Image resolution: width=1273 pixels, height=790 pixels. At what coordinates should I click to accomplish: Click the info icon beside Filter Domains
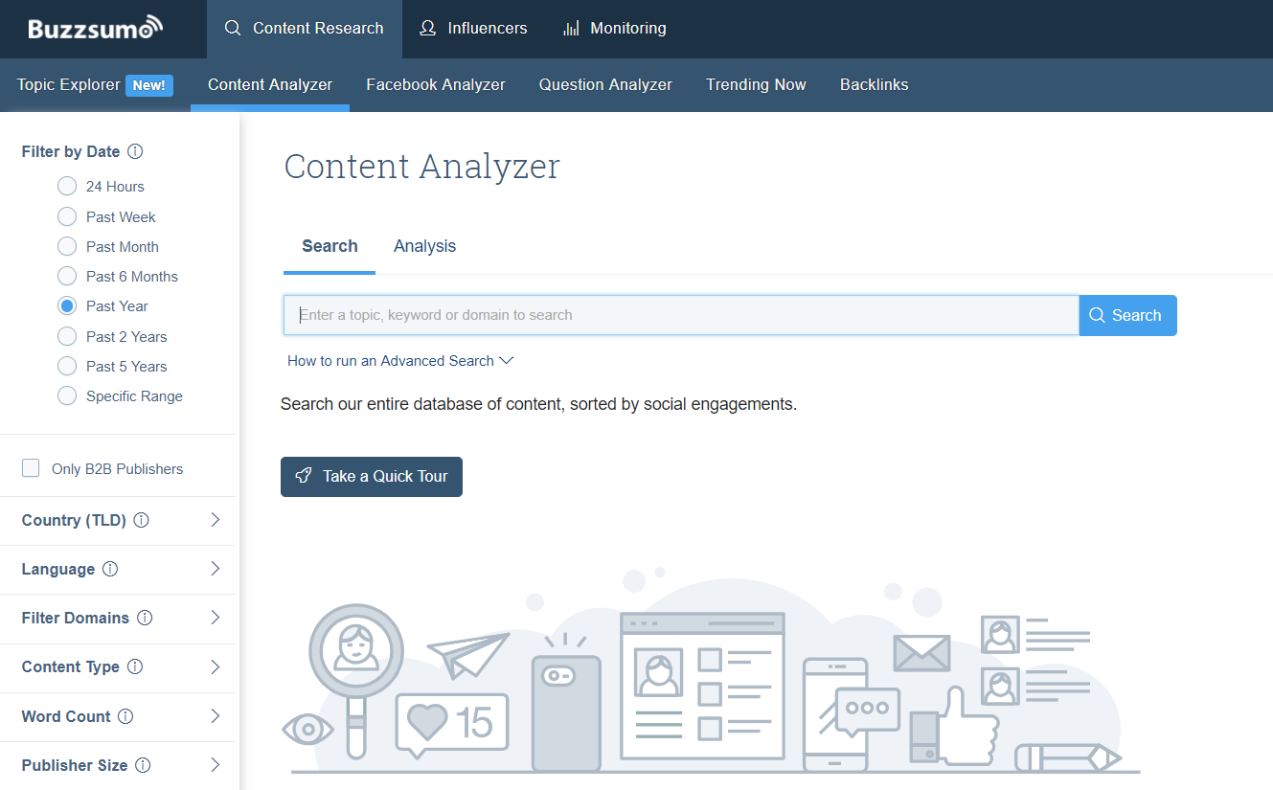[x=145, y=618]
